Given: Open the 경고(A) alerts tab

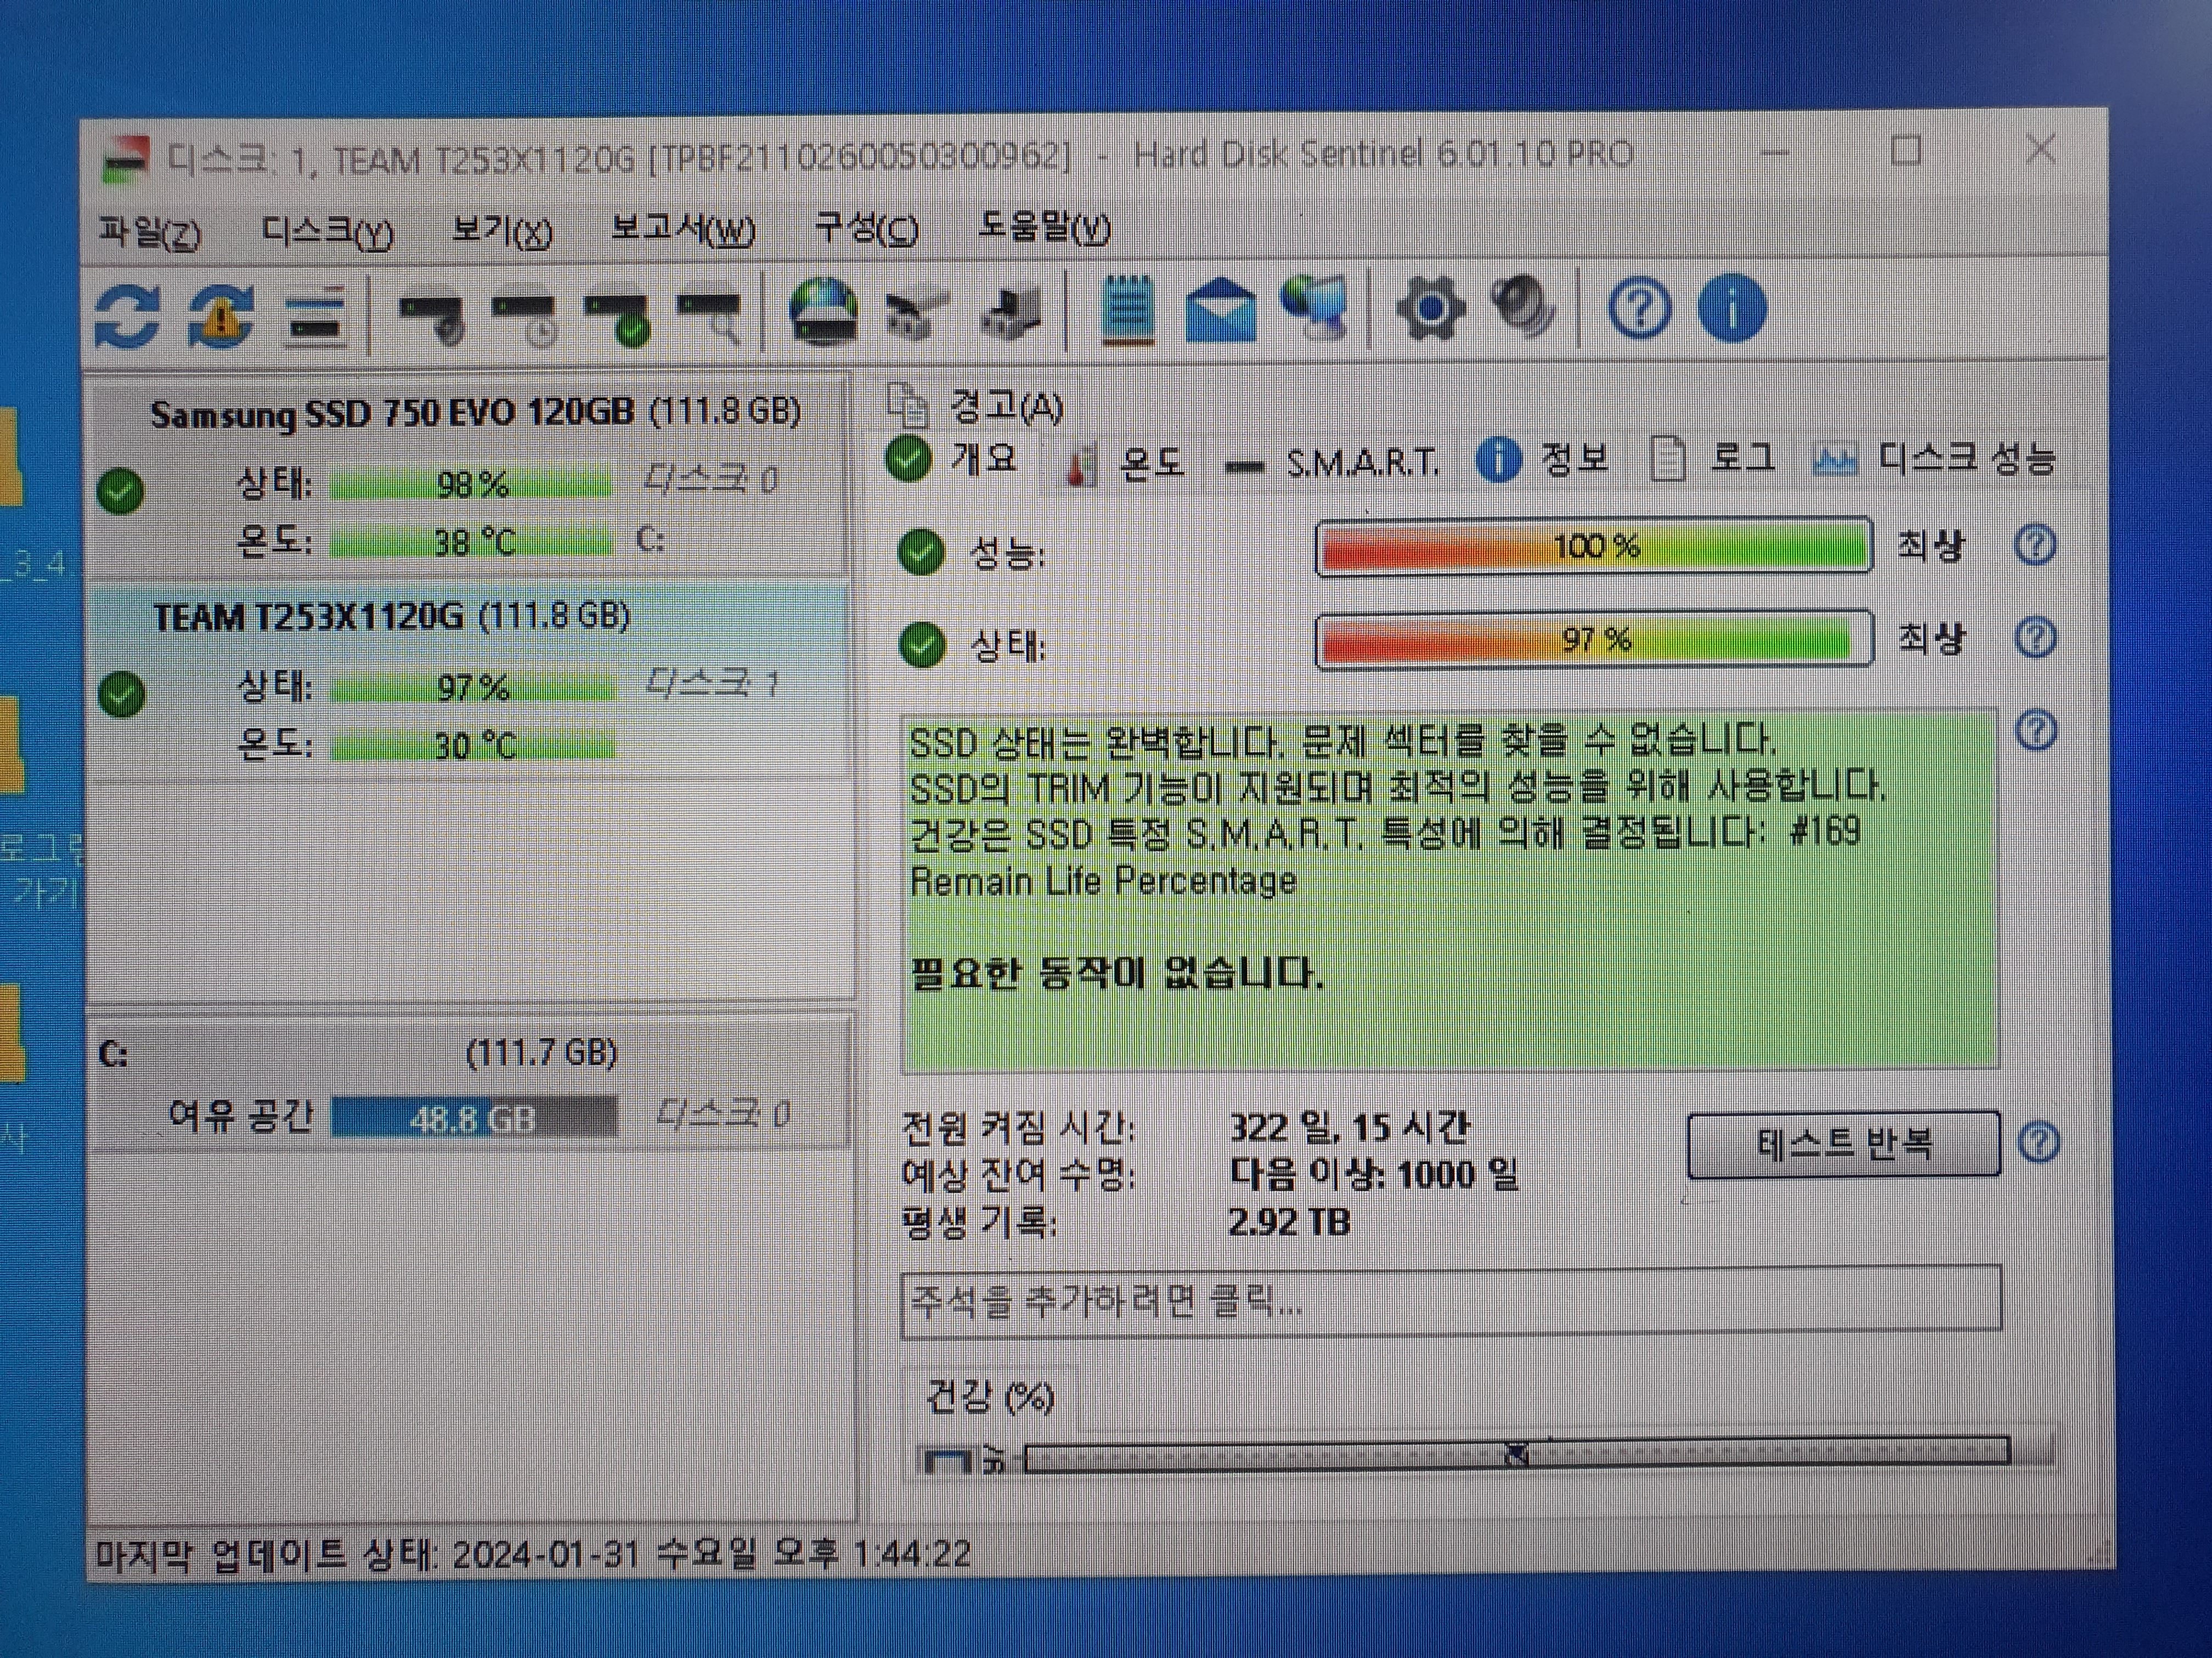Looking at the screenshot, I should click(x=976, y=406).
